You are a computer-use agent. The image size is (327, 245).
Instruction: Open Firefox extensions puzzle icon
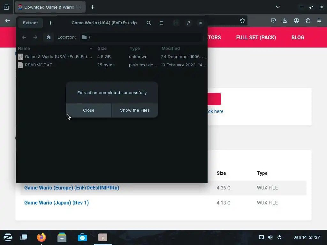coord(308,20)
